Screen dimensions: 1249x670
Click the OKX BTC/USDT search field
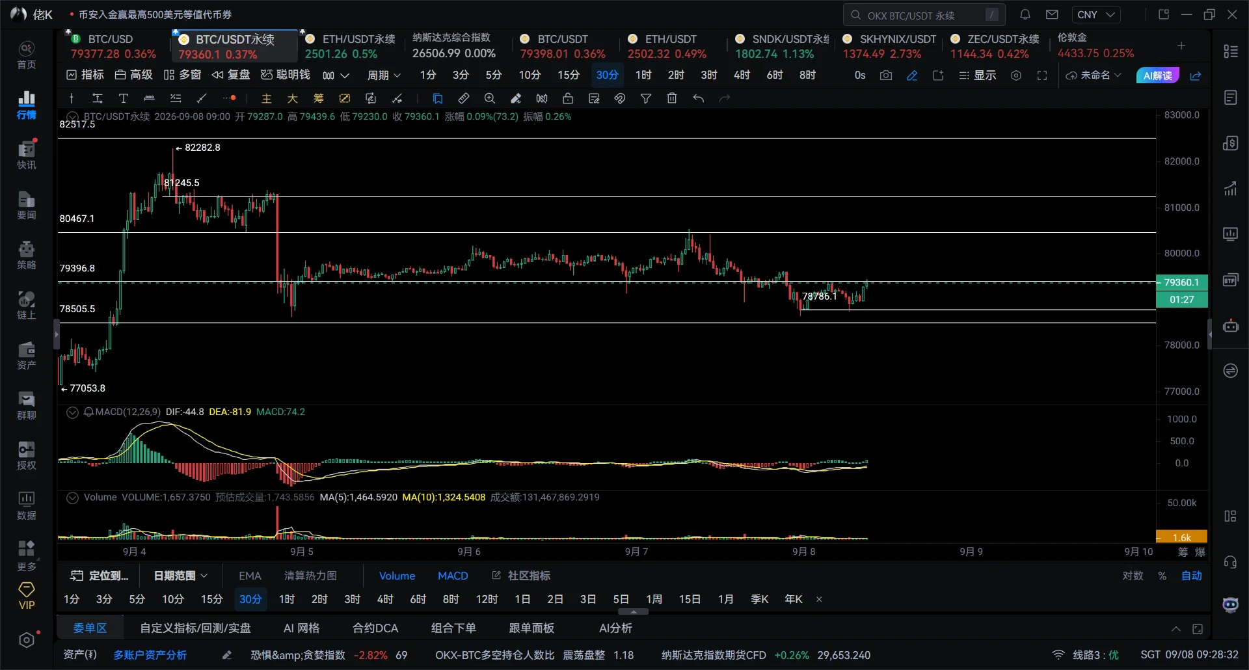point(924,14)
